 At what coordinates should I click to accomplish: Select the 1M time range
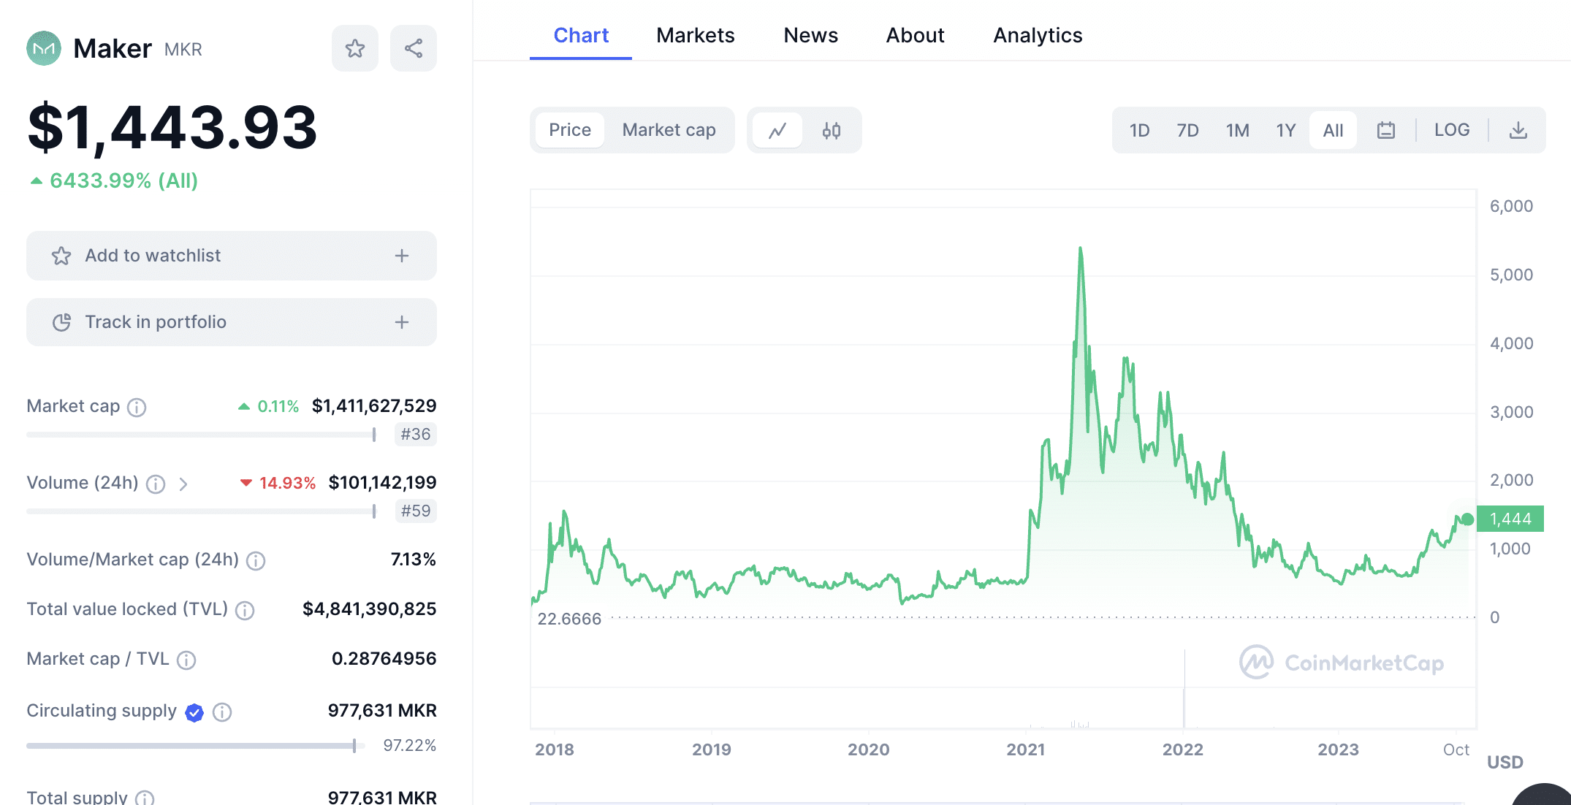(1237, 131)
